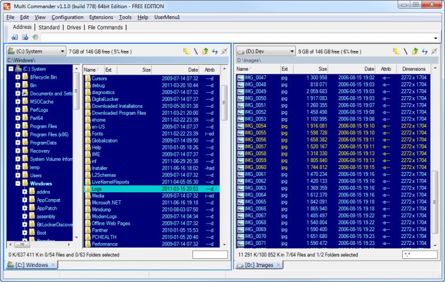Expand the Program Files tree node
The width and height of the screenshot is (445, 282).
pyautogui.click(x=17, y=126)
